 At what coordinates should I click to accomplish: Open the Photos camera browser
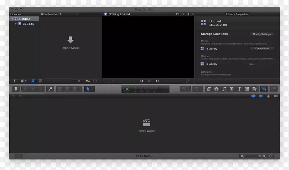pyautogui.click(x=216, y=89)
